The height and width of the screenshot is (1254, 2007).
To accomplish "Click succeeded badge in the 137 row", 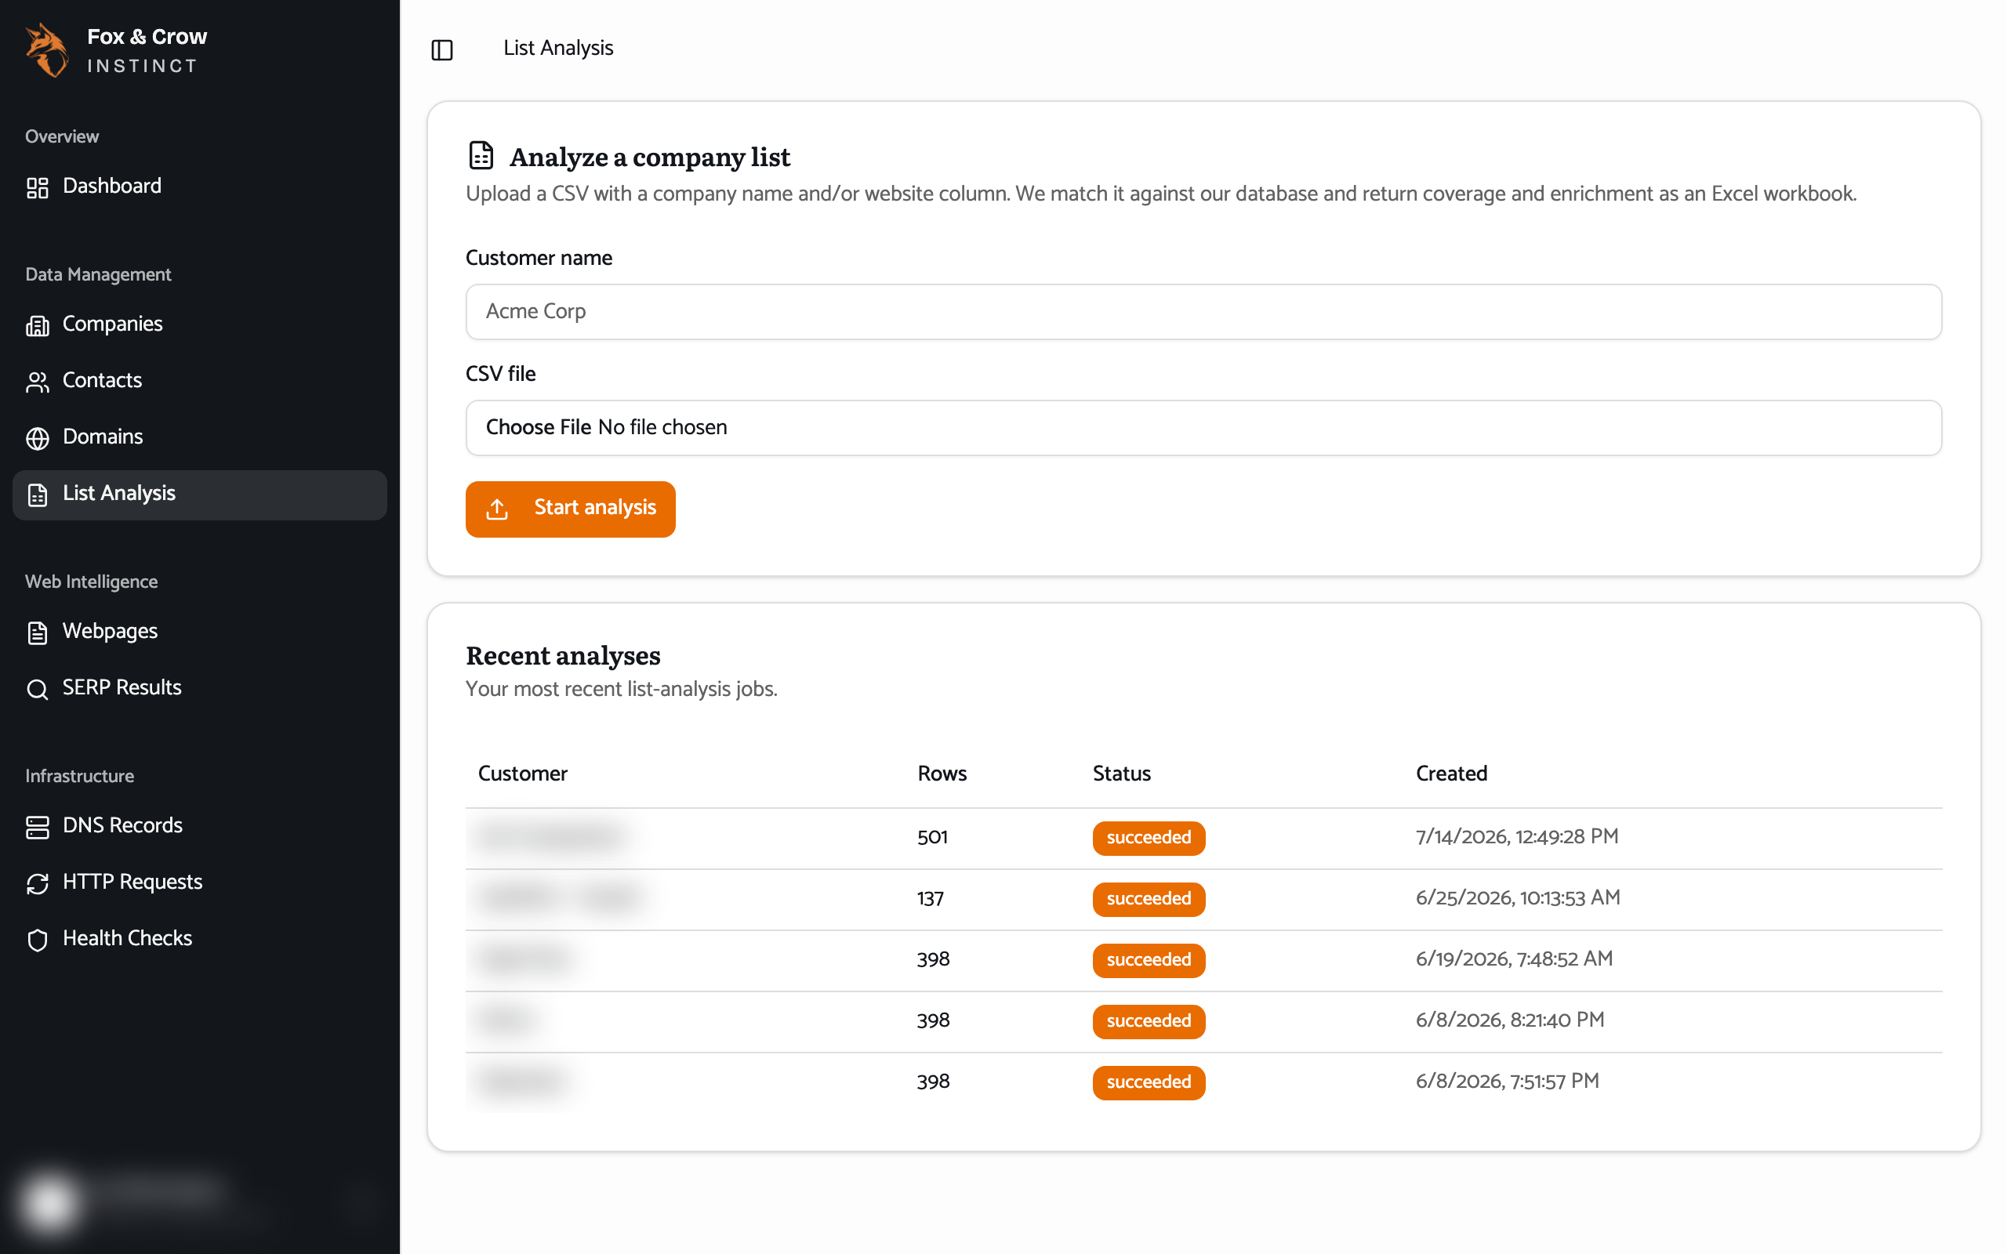I will [x=1149, y=899].
